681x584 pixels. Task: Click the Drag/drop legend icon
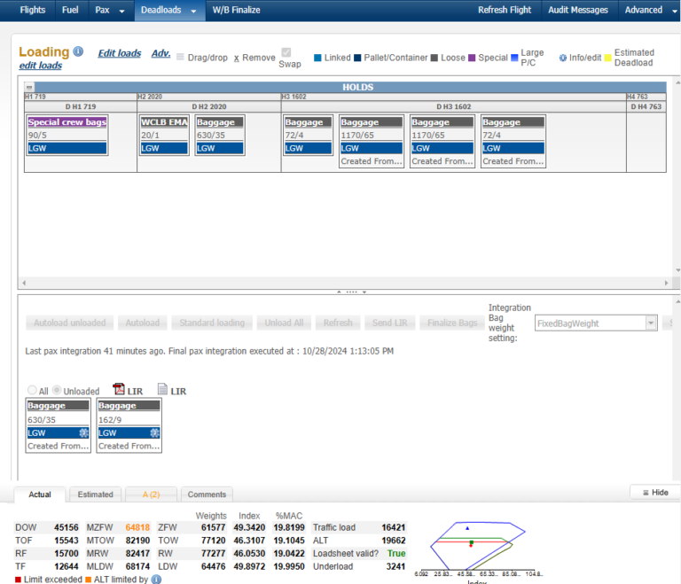click(x=180, y=58)
